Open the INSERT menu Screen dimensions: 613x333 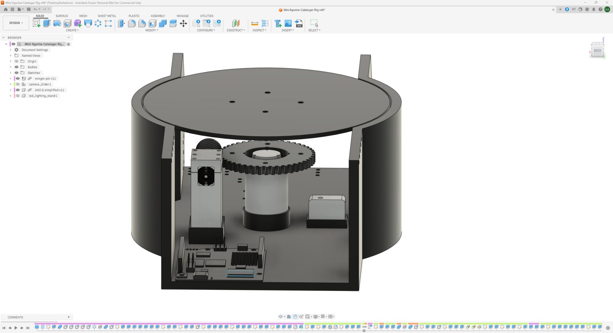pyautogui.click(x=288, y=30)
